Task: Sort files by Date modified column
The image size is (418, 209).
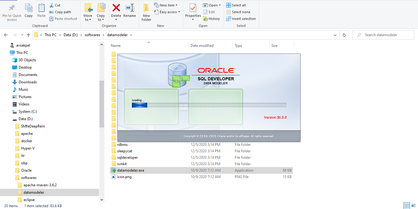Action: [202, 46]
